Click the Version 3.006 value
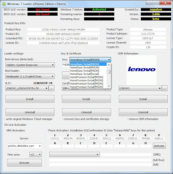Screen dimensions: 173x174 [156, 14]
